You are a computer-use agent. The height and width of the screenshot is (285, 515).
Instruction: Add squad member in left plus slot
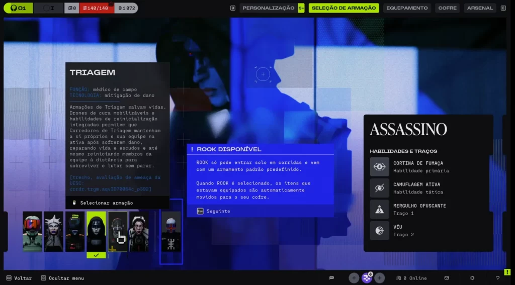point(354,278)
